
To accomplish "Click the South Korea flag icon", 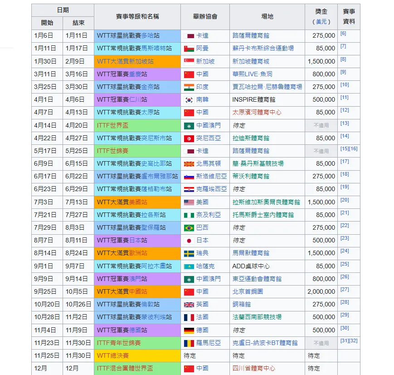I will click(189, 99).
